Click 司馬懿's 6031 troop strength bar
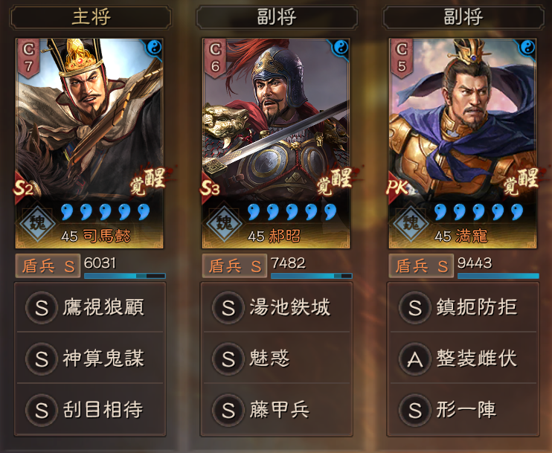 (125, 276)
